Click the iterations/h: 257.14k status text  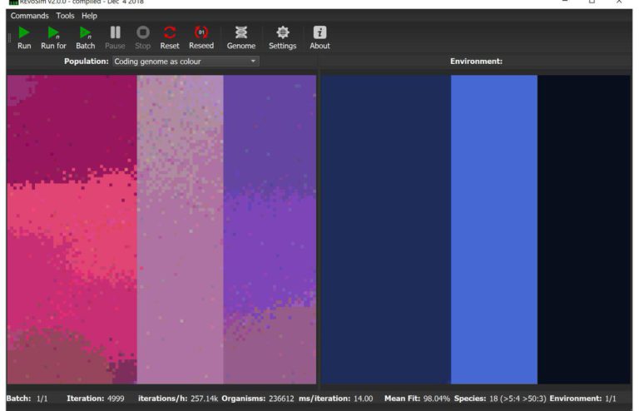pyautogui.click(x=178, y=399)
